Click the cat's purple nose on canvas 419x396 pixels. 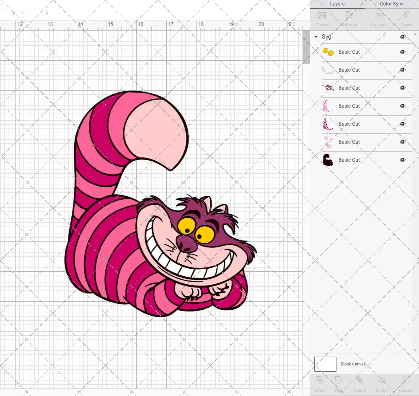pos(186,244)
